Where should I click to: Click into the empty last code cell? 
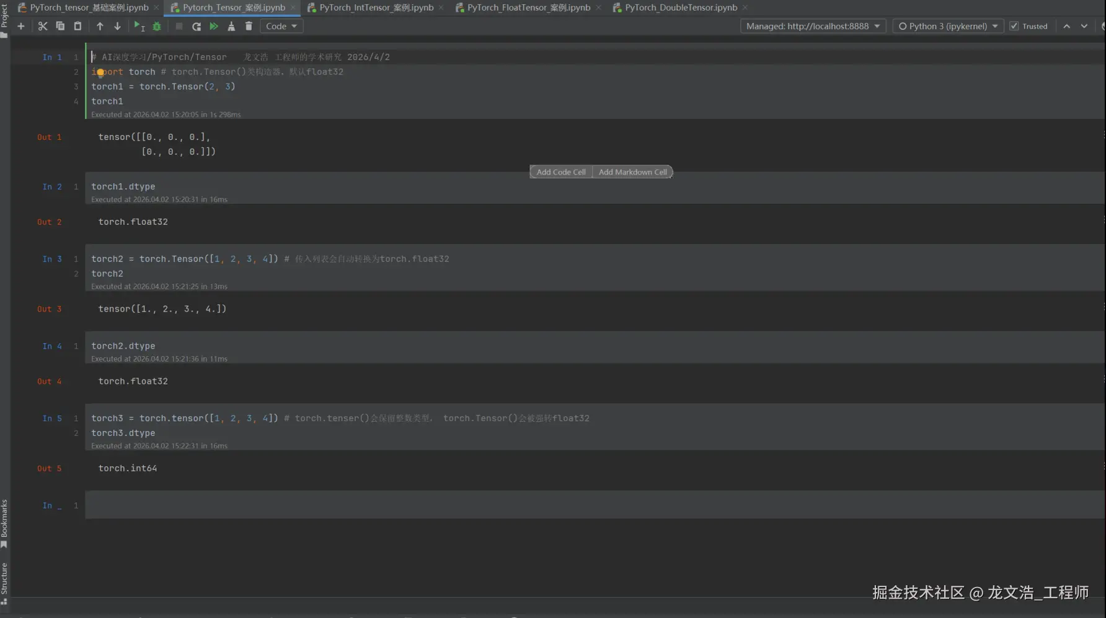595,505
